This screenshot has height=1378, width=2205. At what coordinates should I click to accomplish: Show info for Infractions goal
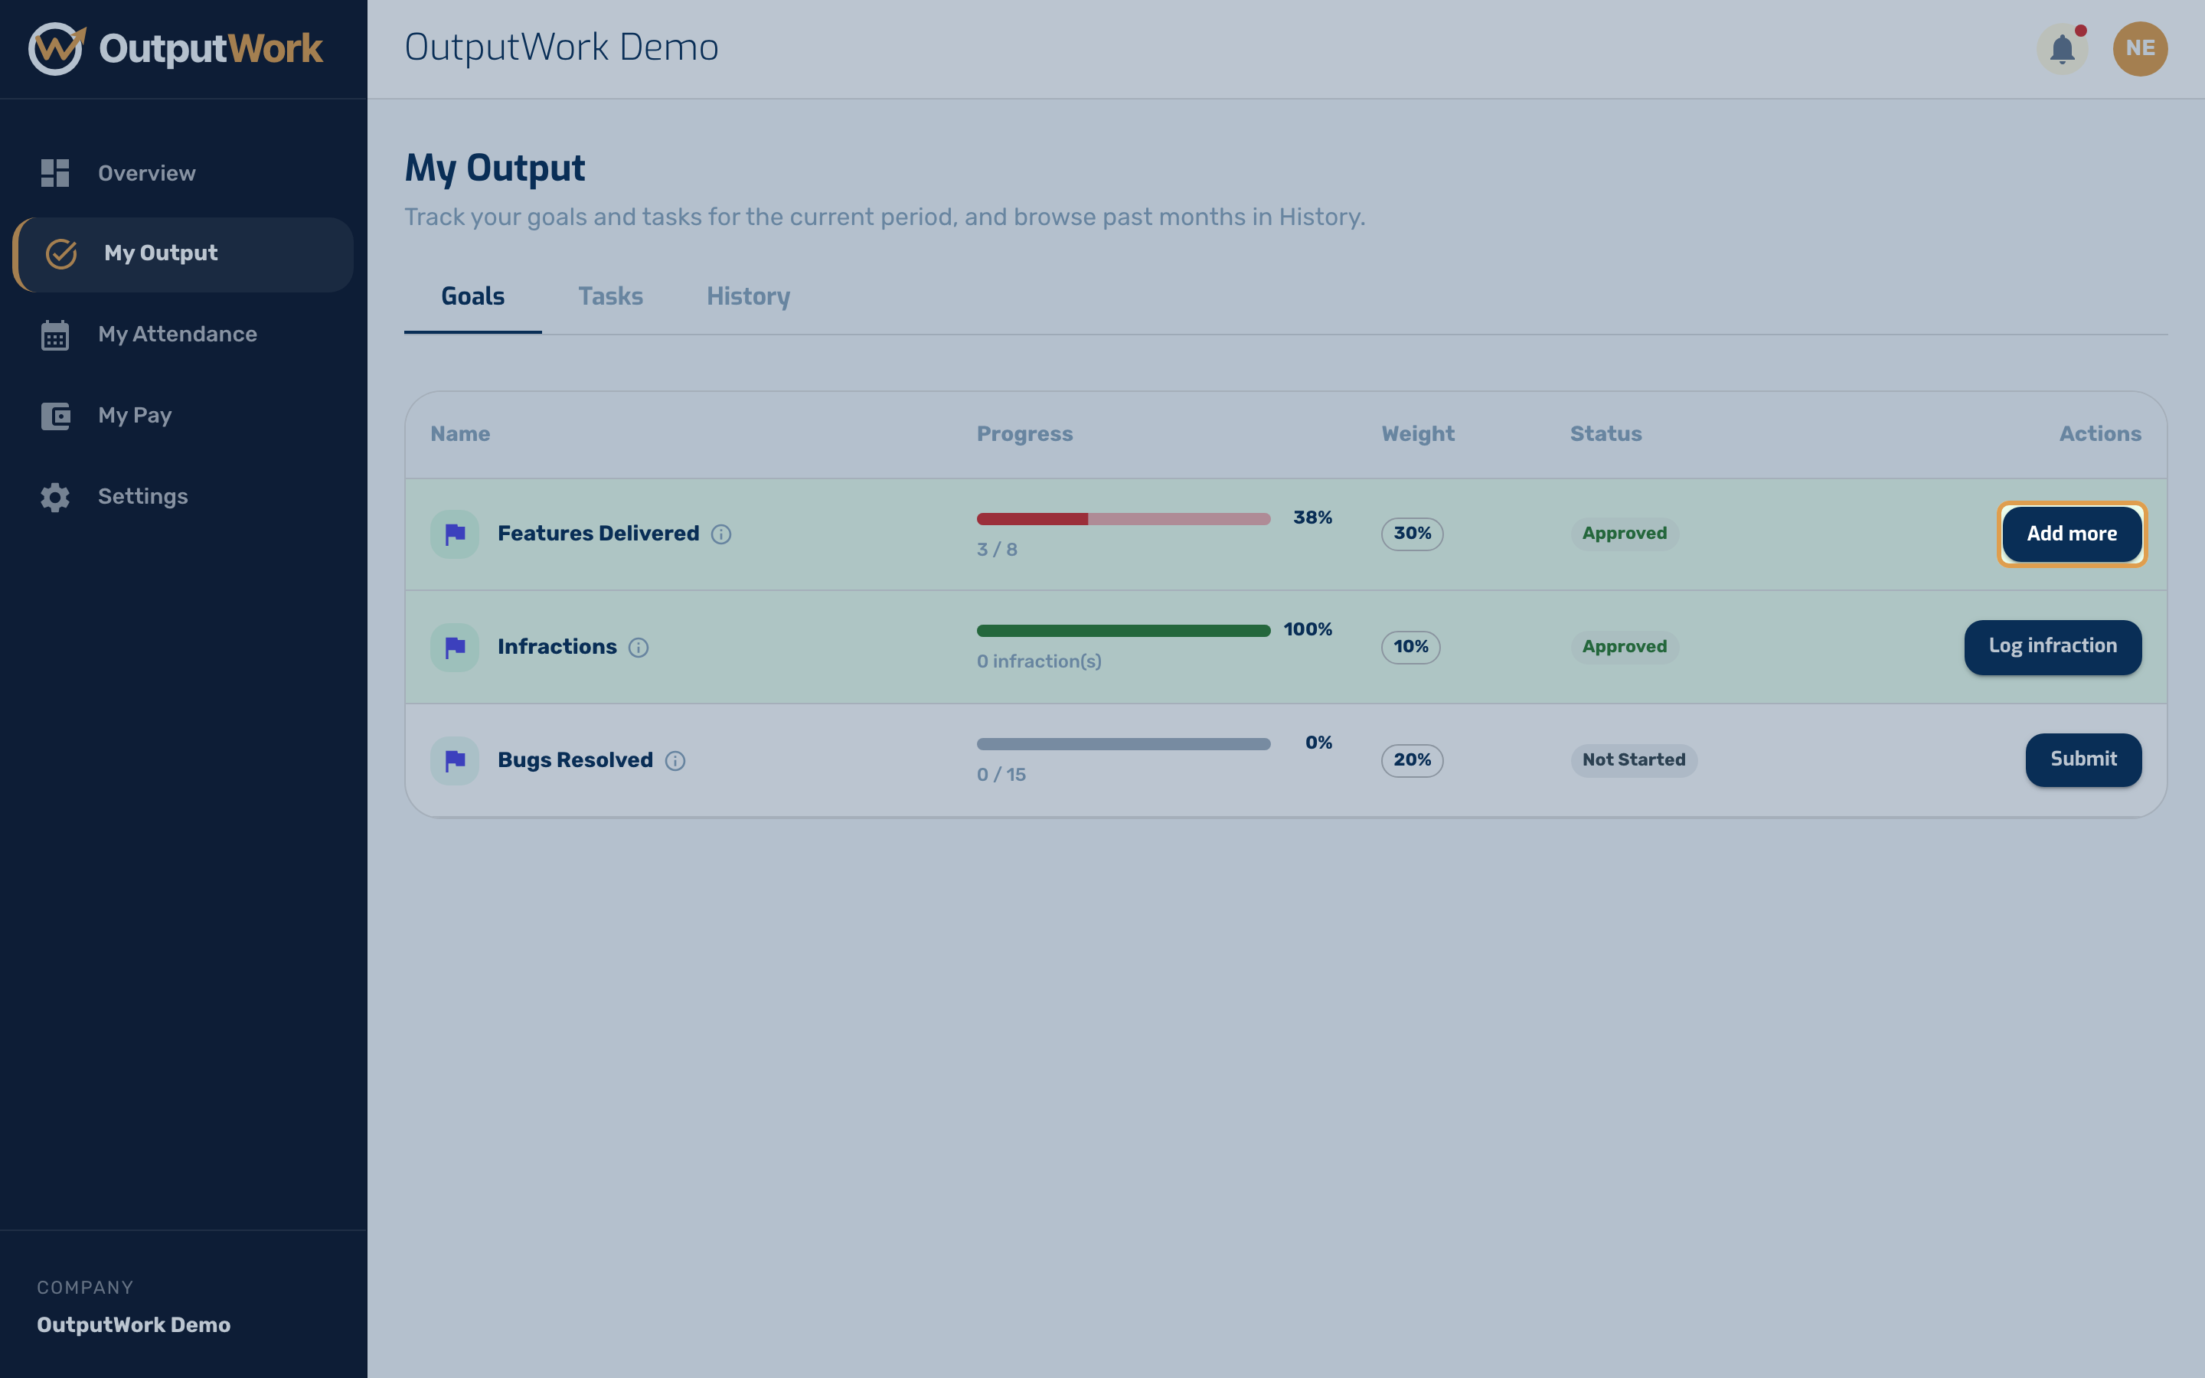click(x=639, y=647)
